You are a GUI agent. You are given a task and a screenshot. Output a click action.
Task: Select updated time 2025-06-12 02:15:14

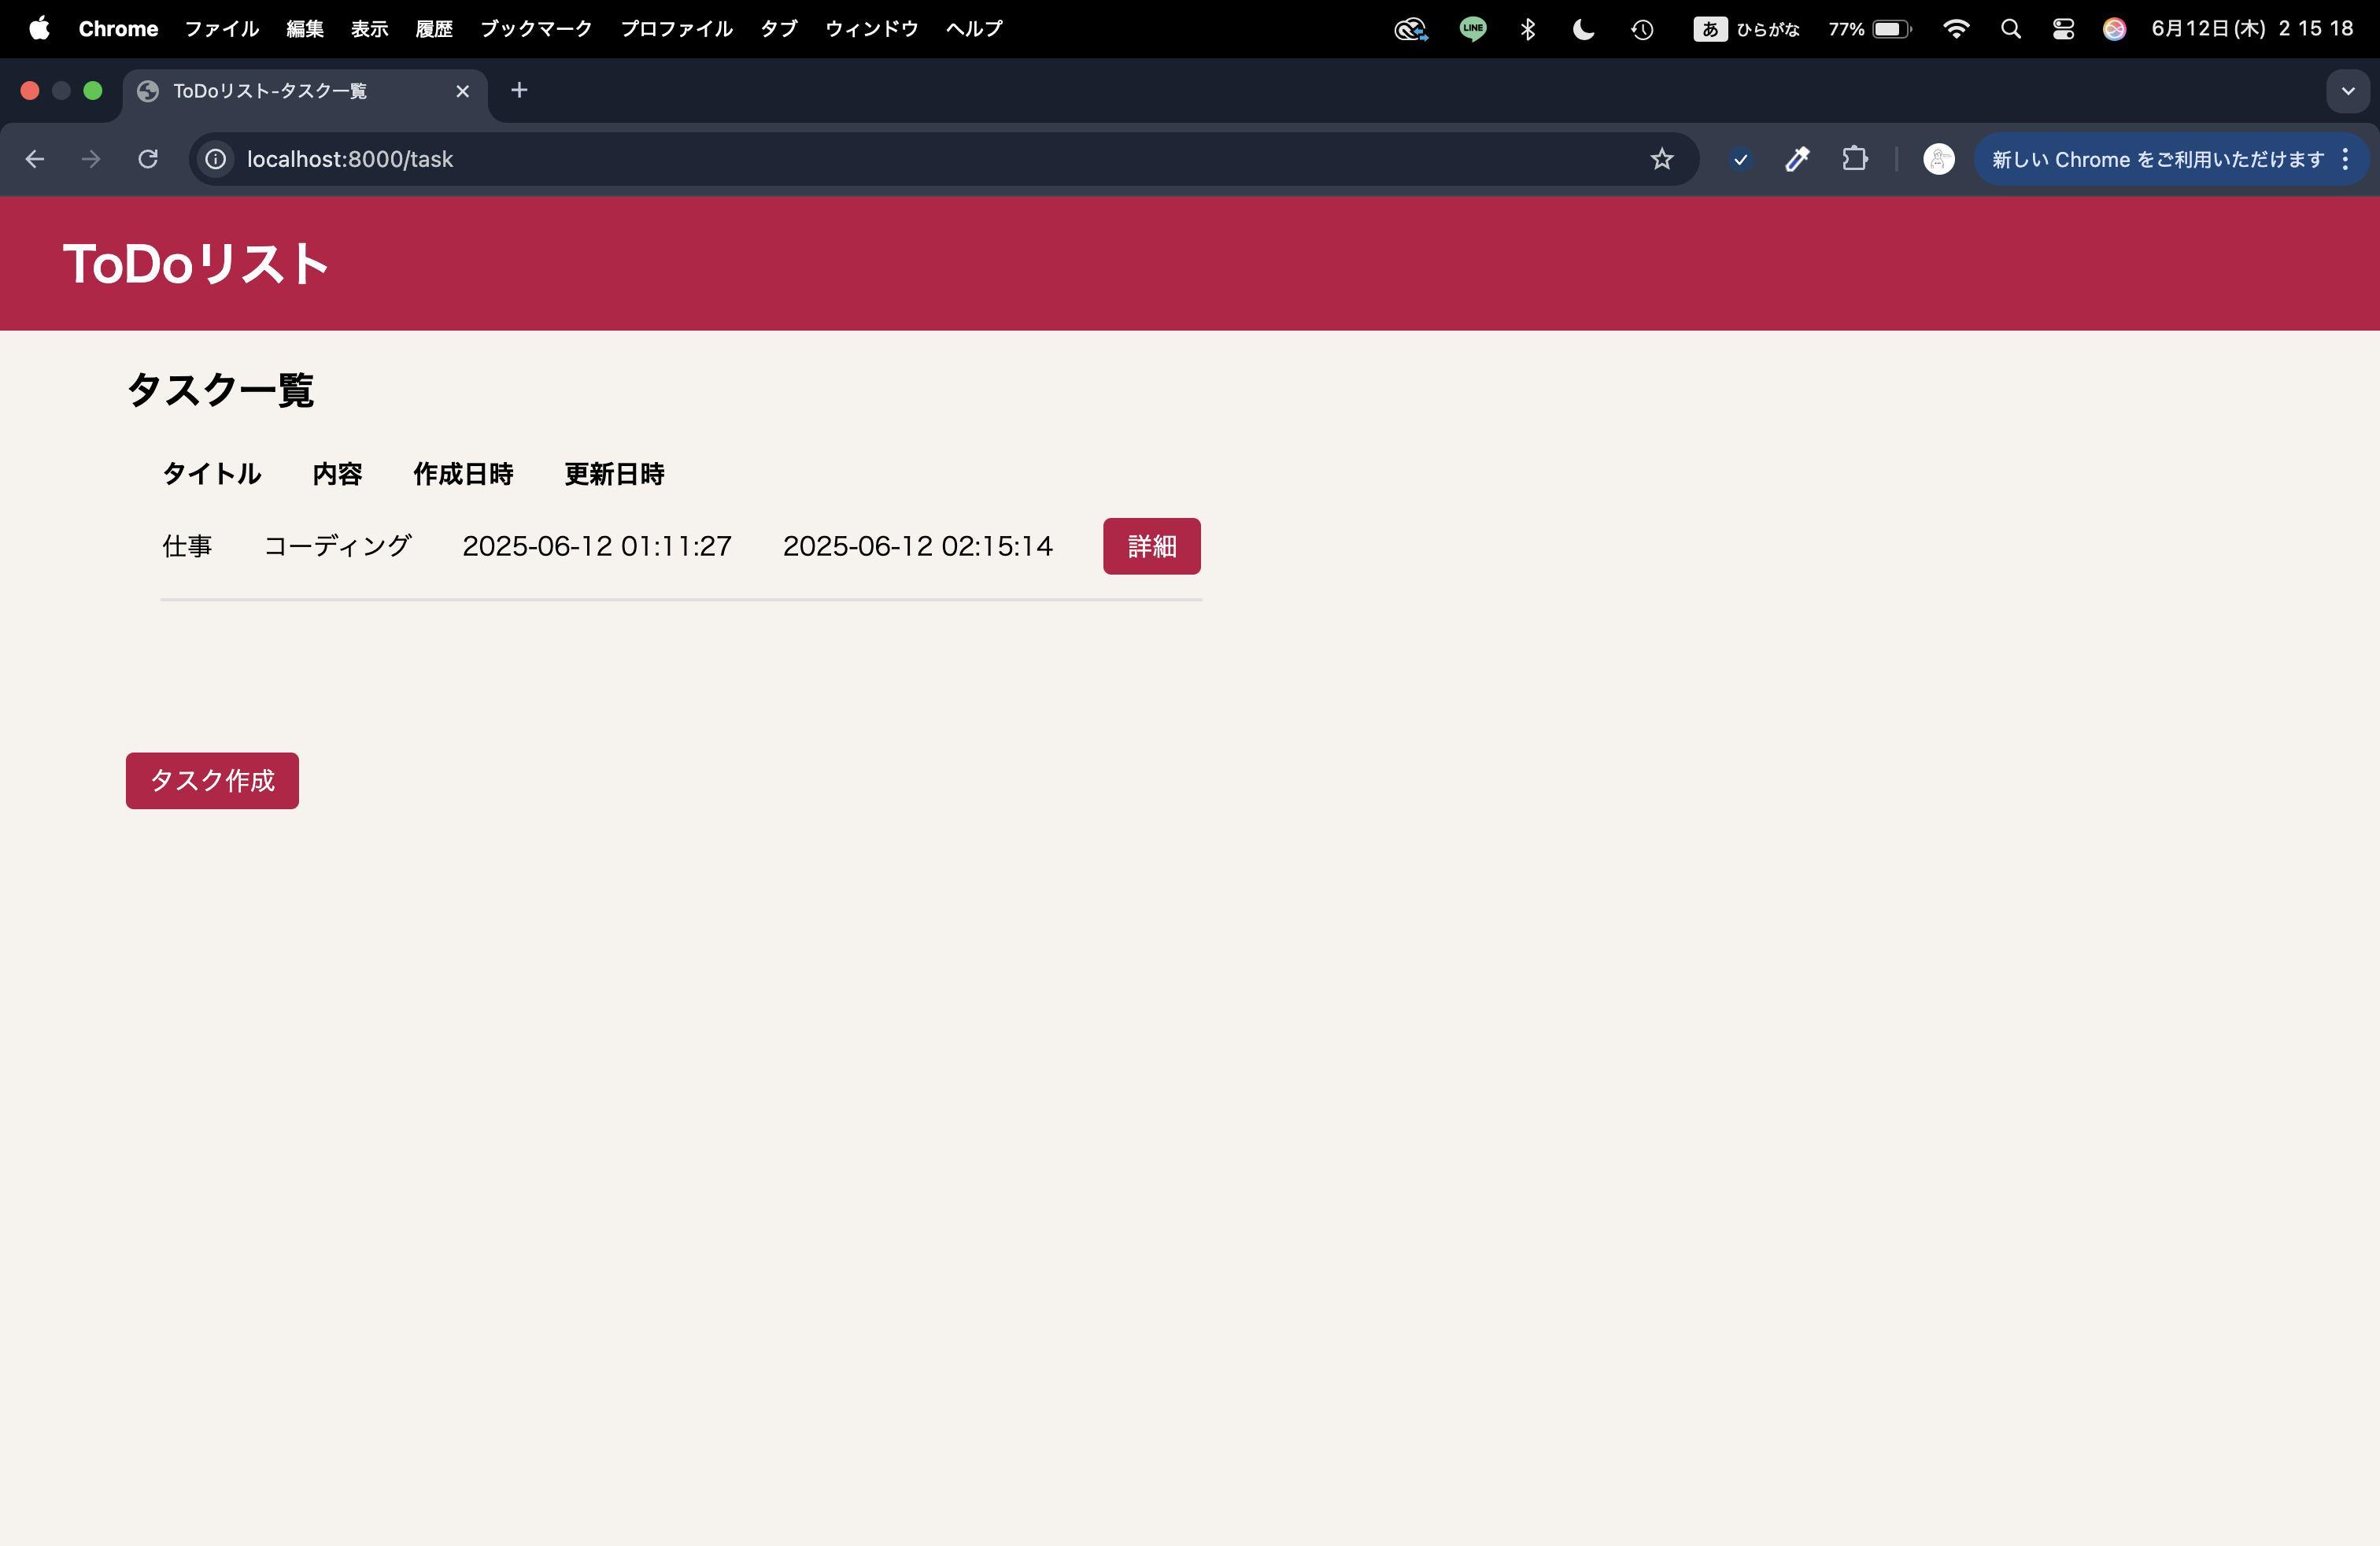(x=918, y=546)
